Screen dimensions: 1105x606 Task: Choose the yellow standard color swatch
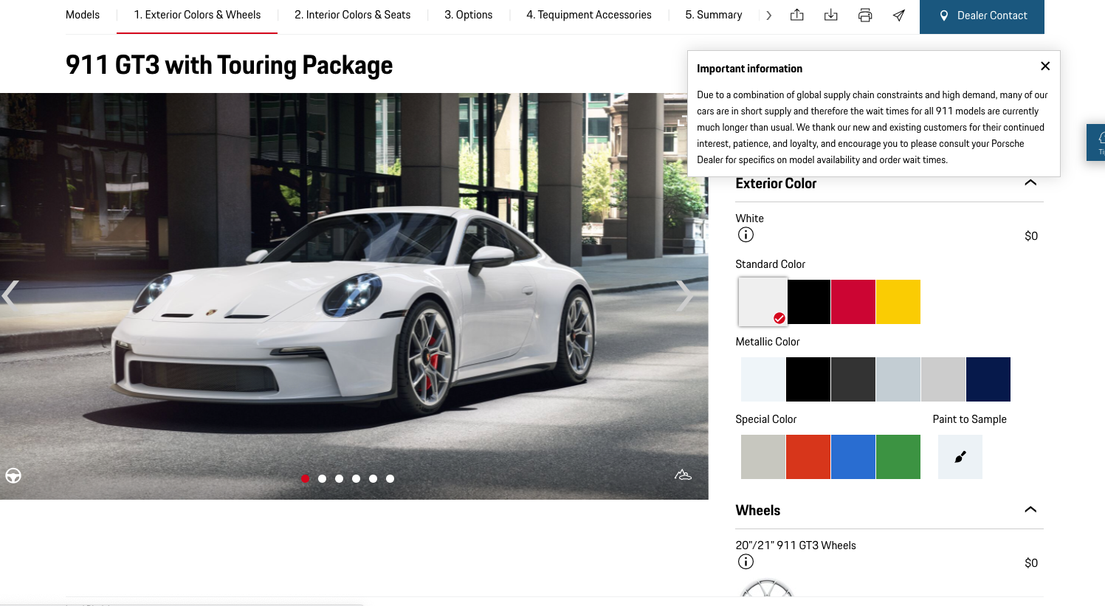tap(898, 302)
